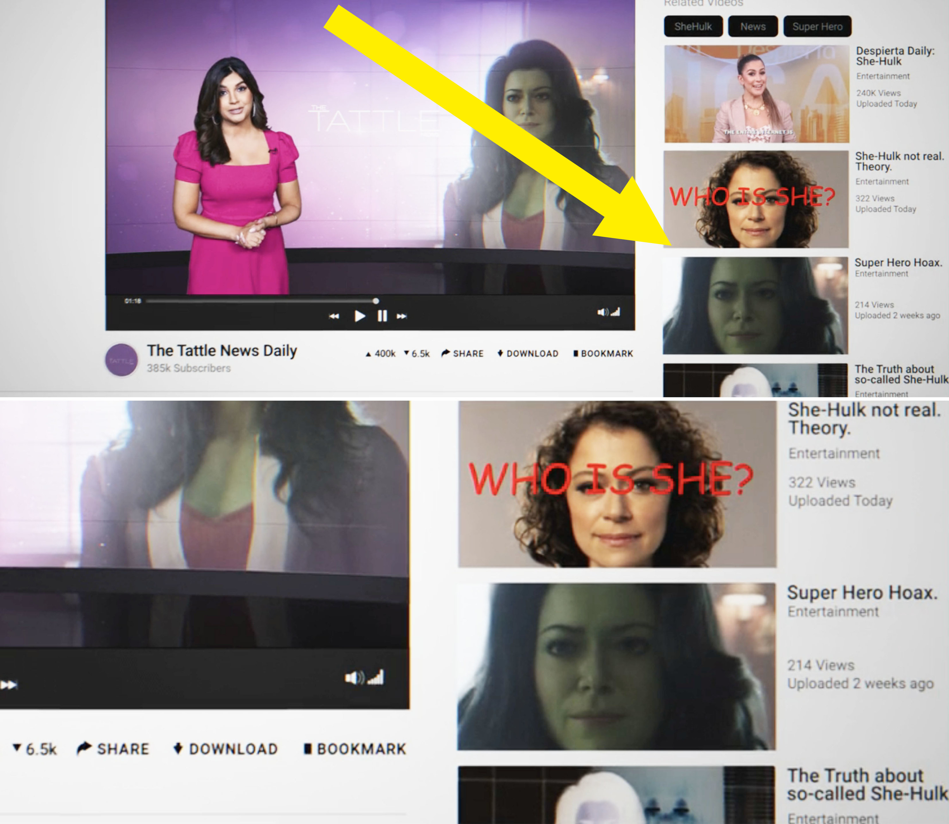This screenshot has width=949, height=824.
Task: Click BOOKMARK in the full-page view
Action: point(603,353)
